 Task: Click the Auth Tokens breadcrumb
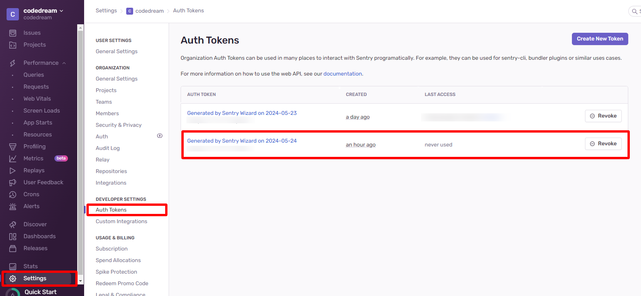click(x=188, y=10)
